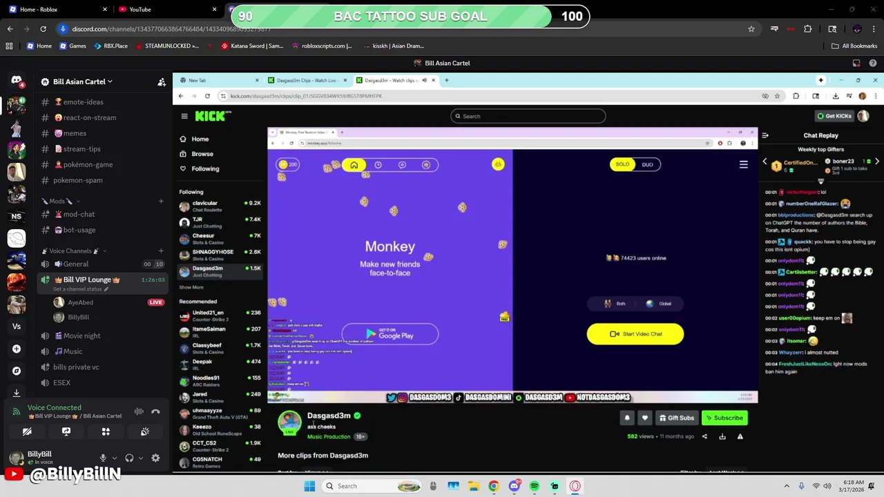Viewport: 884px width, 497px height.
Task: Open Discord voice activities launcher icon
Action: [106, 431]
